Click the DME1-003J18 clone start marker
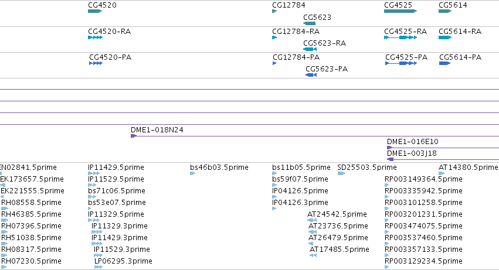The width and height of the screenshot is (499, 270). pos(390,159)
